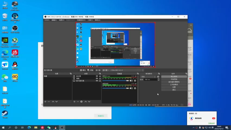This screenshot has width=231, height=130.
Task: Toggle the lock on the text (T) source
Action: tap(100, 78)
